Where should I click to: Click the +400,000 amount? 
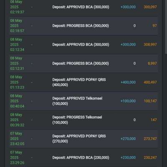pyautogui.click(x=128, y=82)
